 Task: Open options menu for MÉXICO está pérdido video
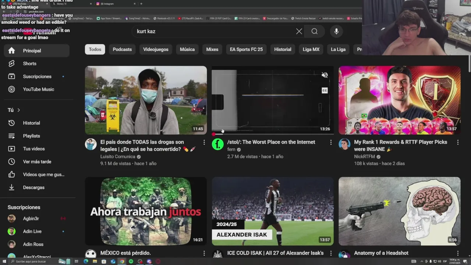204,253
